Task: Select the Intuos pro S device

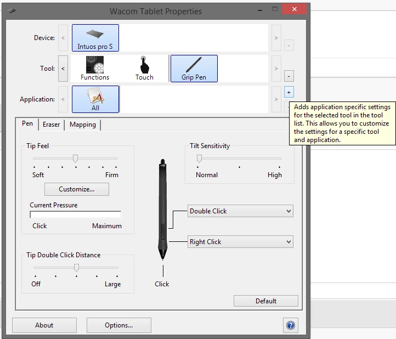Action: point(95,38)
